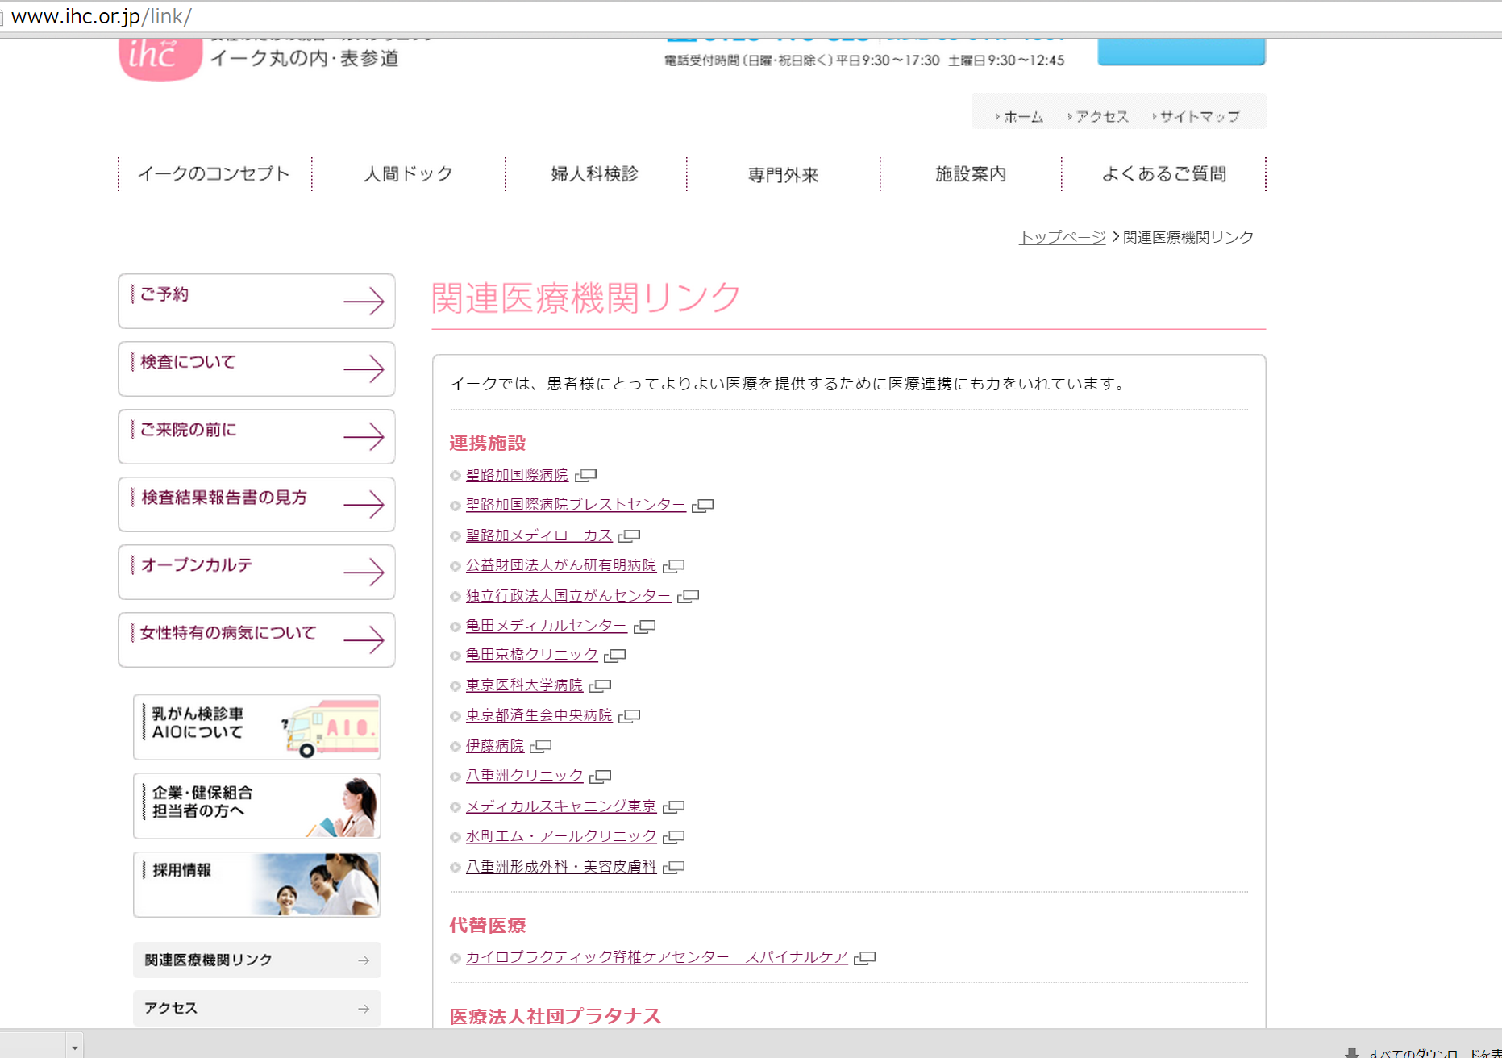This screenshot has width=1502, height=1058.
Task: Click external-link icon beside 東京都済生会中央病院
Action: pyautogui.click(x=630, y=716)
